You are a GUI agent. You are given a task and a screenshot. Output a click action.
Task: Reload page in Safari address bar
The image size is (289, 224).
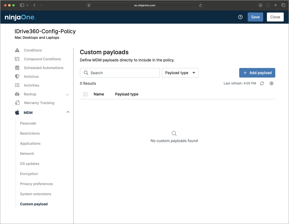point(201,5)
